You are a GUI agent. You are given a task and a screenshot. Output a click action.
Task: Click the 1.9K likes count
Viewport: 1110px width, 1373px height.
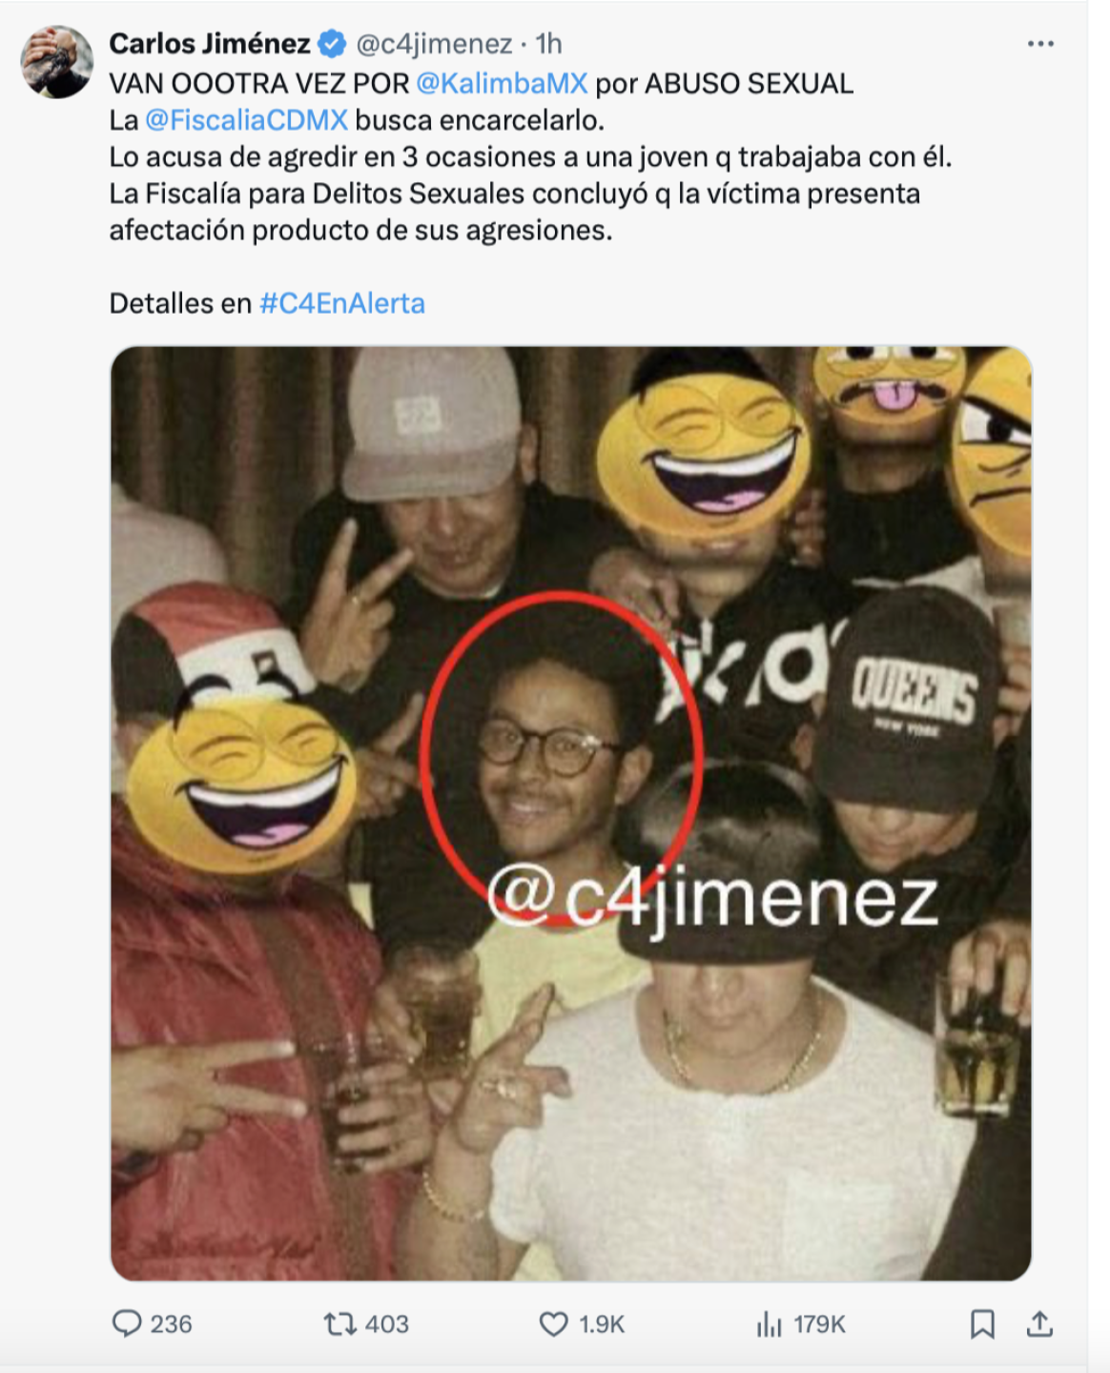(x=602, y=1324)
